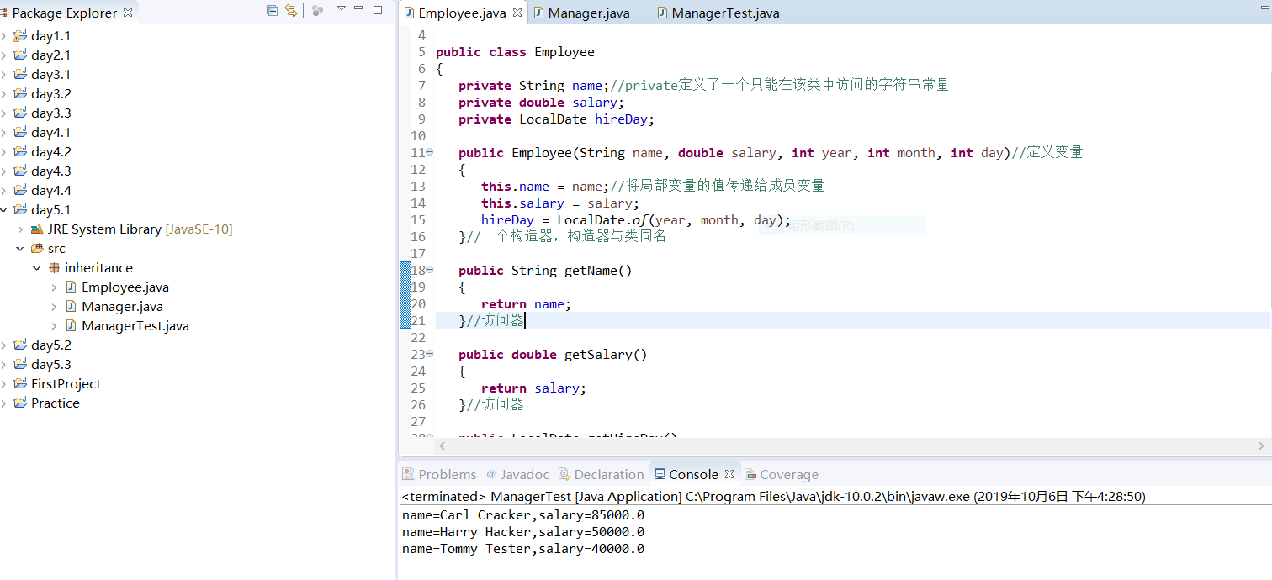The image size is (1272, 580).
Task: Close the Package Explorer view tab
Action: (128, 13)
